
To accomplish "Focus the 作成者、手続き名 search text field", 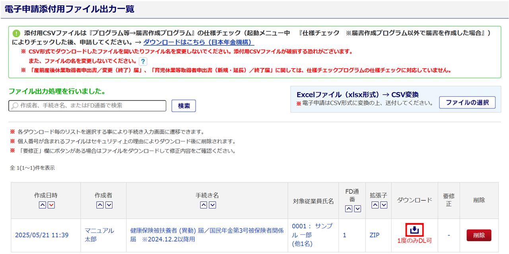I will [x=87, y=106].
